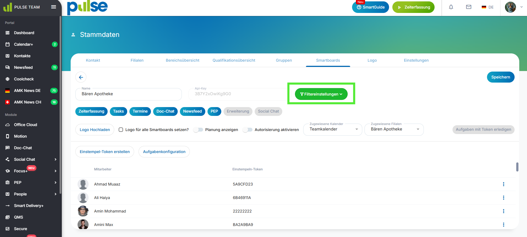Toggle the Termine module chip
The height and width of the screenshot is (237, 527).
point(140,111)
